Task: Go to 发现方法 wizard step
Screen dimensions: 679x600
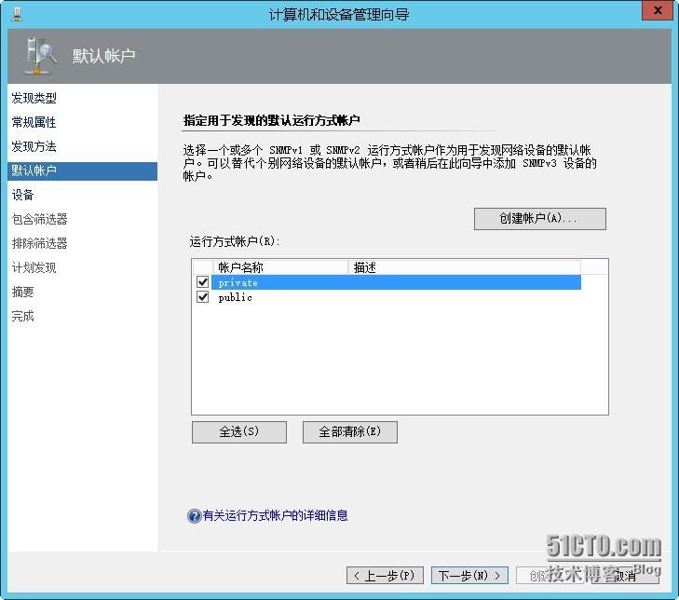Action: 34,146
